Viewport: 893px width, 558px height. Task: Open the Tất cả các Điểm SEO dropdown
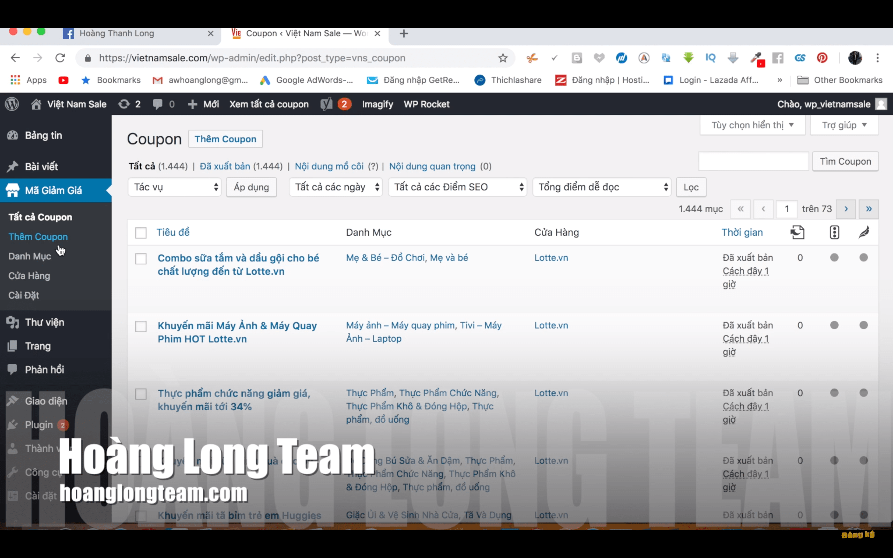click(457, 187)
